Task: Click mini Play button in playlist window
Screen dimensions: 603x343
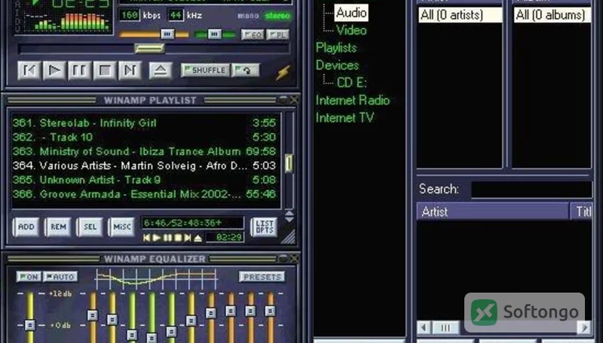Action: pyautogui.click(x=157, y=238)
